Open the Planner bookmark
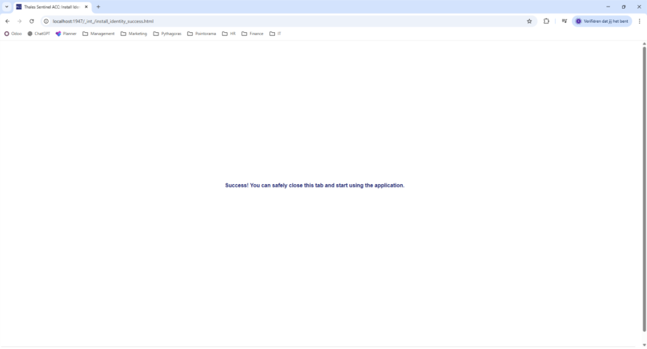This screenshot has width=647, height=349. 66,34
